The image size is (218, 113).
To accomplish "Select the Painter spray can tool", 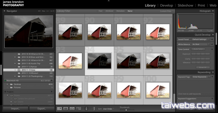I will (x=86, y=109).
